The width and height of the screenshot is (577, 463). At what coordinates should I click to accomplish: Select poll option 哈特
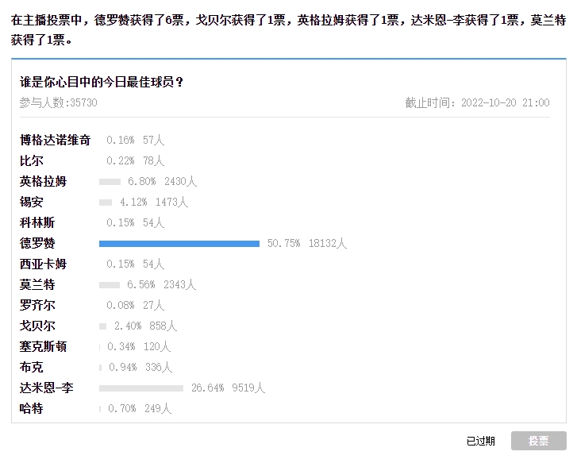pyautogui.click(x=31, y=408)
